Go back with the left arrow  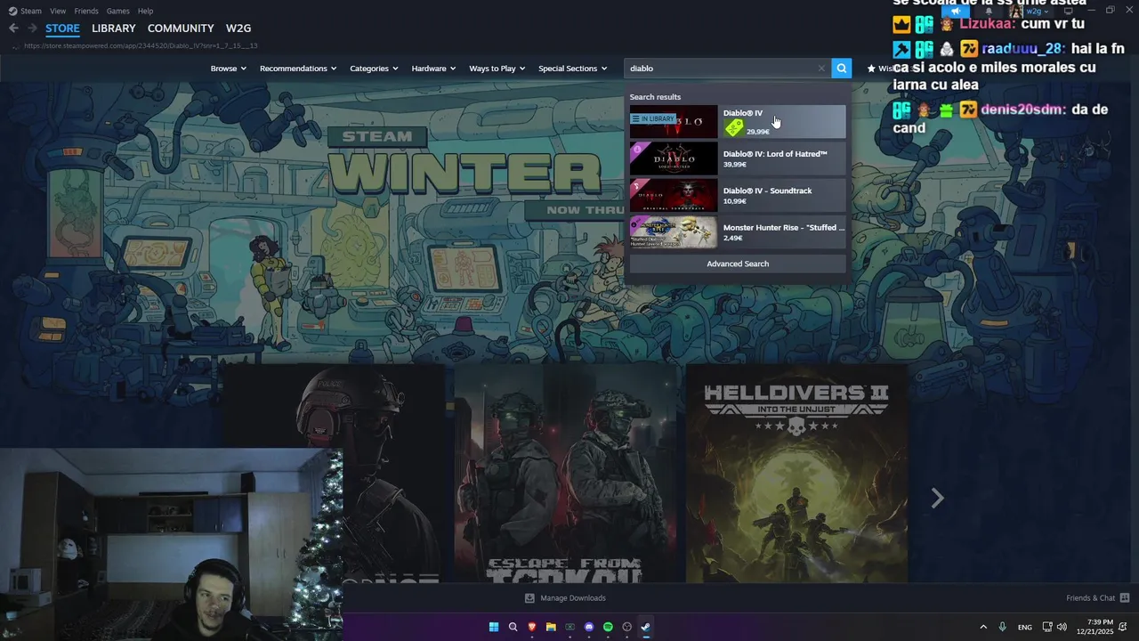[x=13, y=28]
